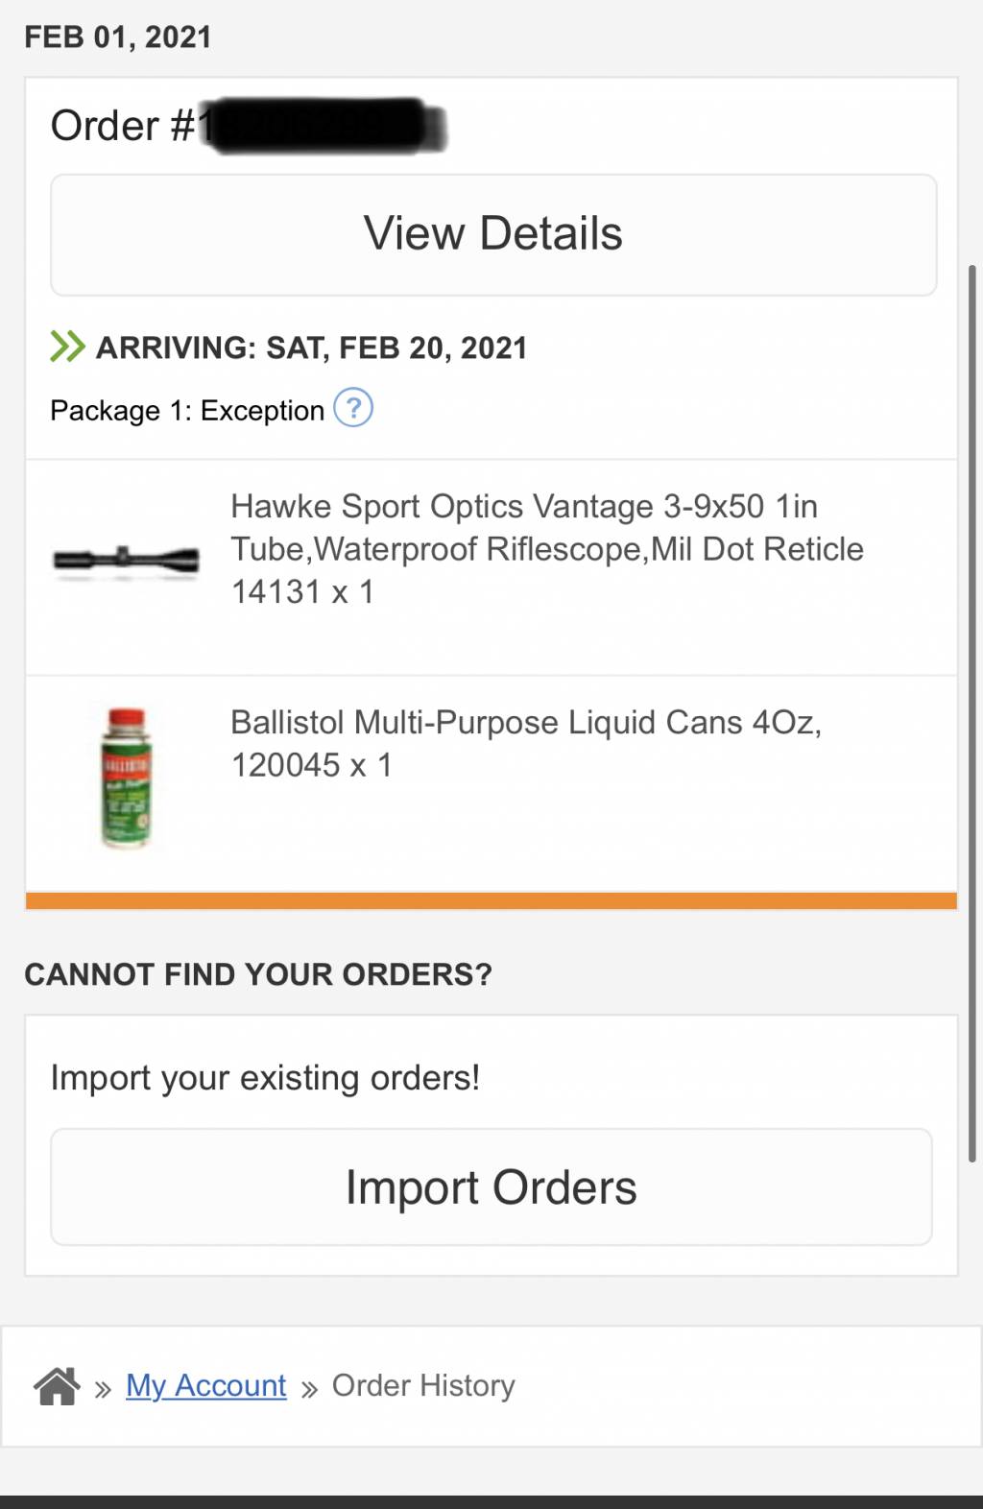Click the FEB 01, 2021 date header

(x=118, y=37)
